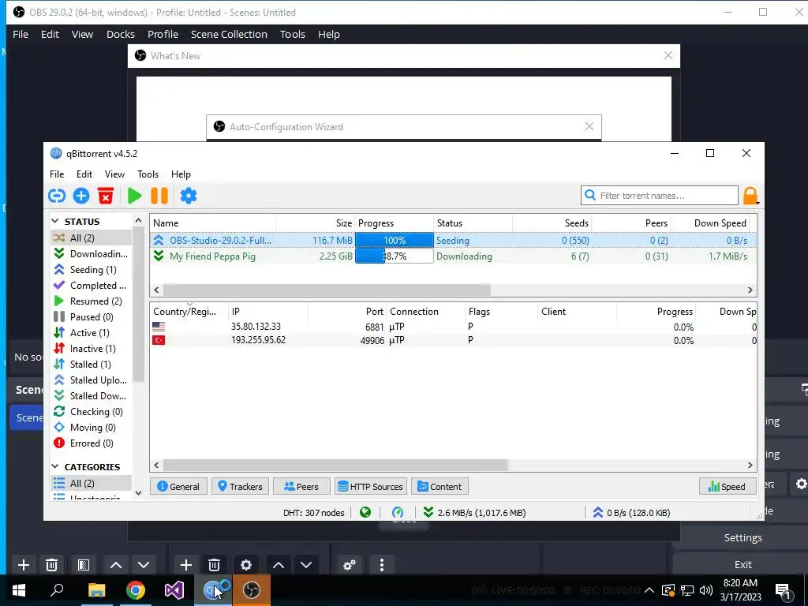Viewport: 808px width, 606px height.
Task: Select Seeding (1) status filter
Action: pyautogui.click(x=91, y=270)
